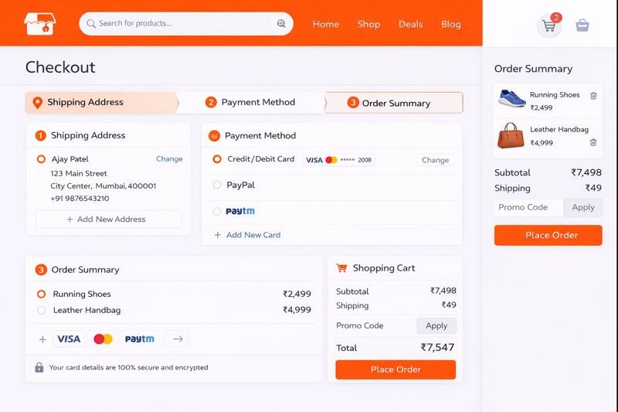Click the Shop navigation link

(x=368, y=24)
